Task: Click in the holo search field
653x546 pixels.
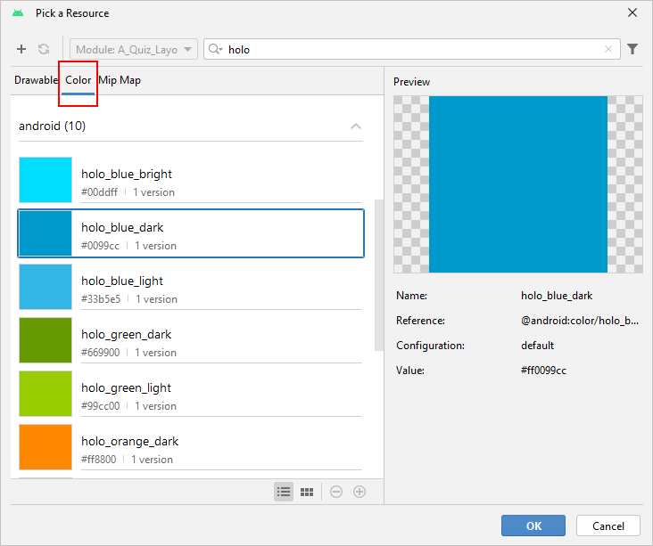Action: click(410, 50)
